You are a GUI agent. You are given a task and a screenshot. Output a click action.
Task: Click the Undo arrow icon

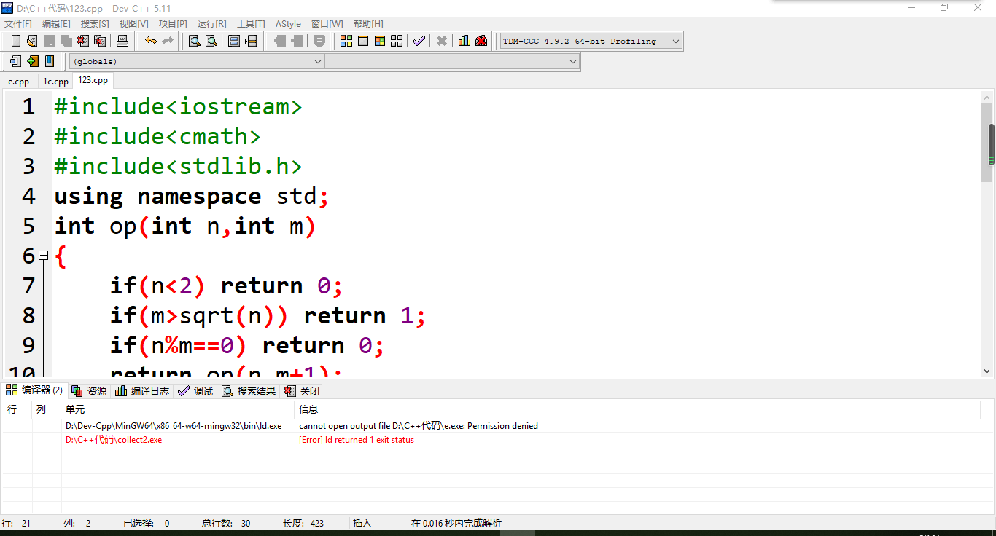[150, 41]
